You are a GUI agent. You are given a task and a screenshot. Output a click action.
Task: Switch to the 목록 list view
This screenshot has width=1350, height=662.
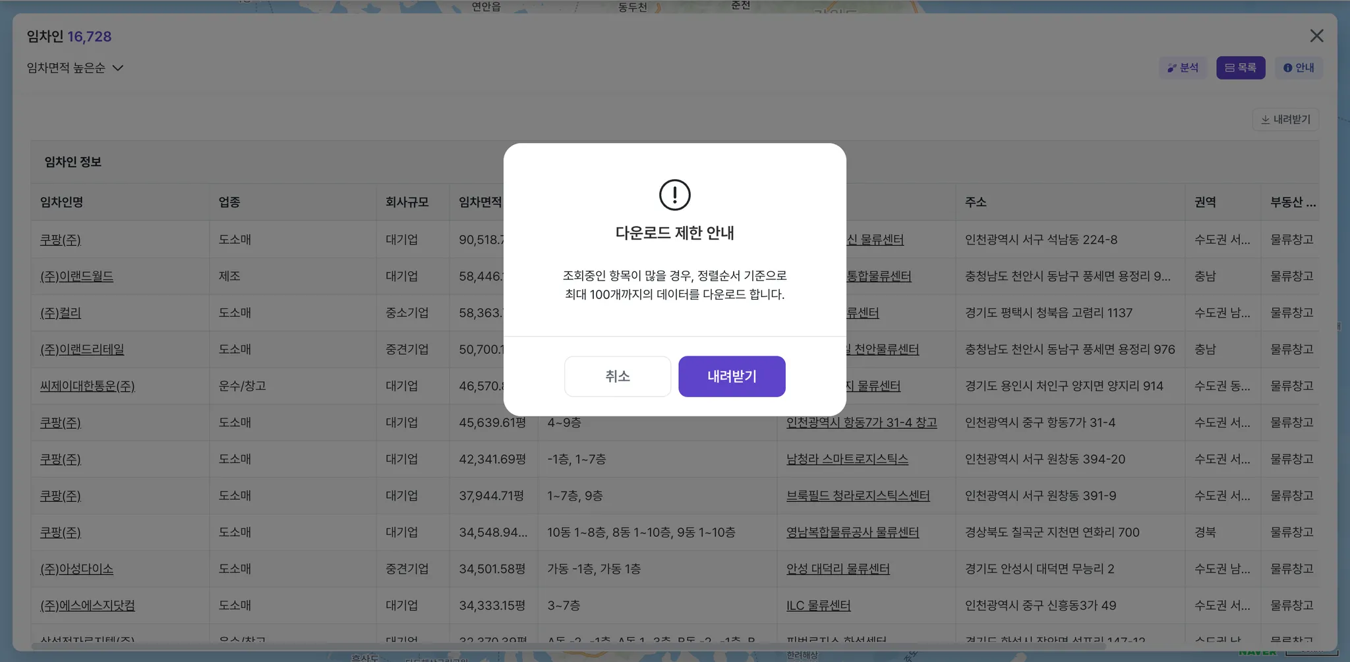(x=1241, y=68)
